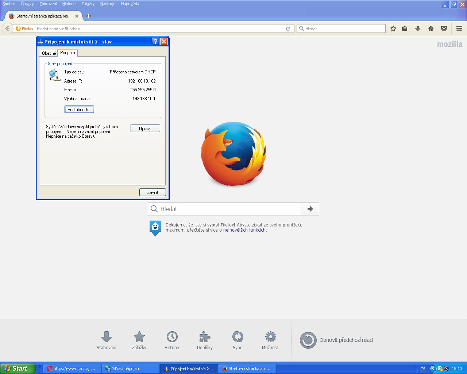467x374 pixels.
Task: Click the large Firefox logo
Action: coord(233,154)
